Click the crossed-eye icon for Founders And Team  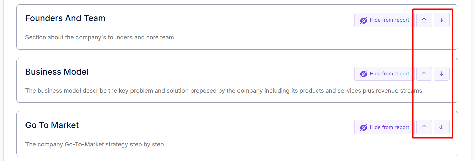[364, 20]
